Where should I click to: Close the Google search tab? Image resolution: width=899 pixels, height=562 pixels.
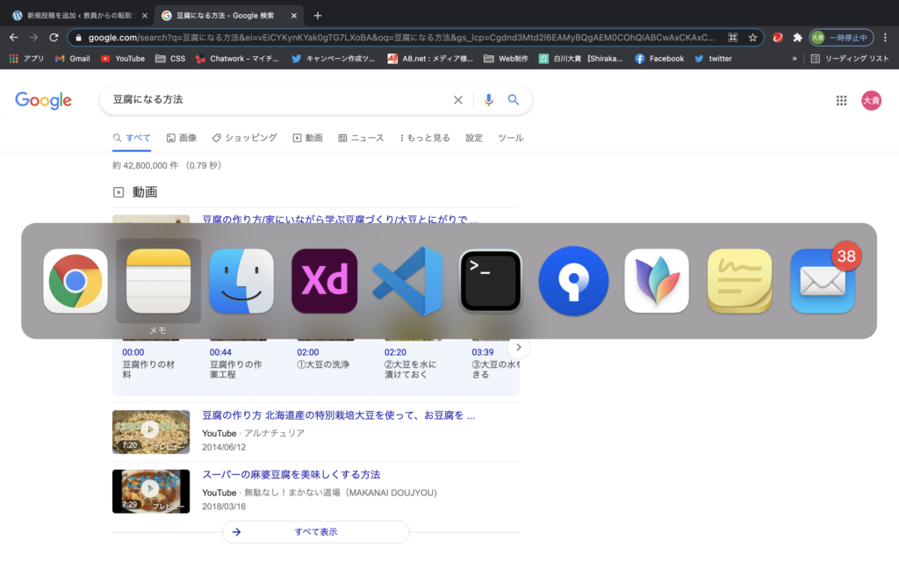[293, 16]
